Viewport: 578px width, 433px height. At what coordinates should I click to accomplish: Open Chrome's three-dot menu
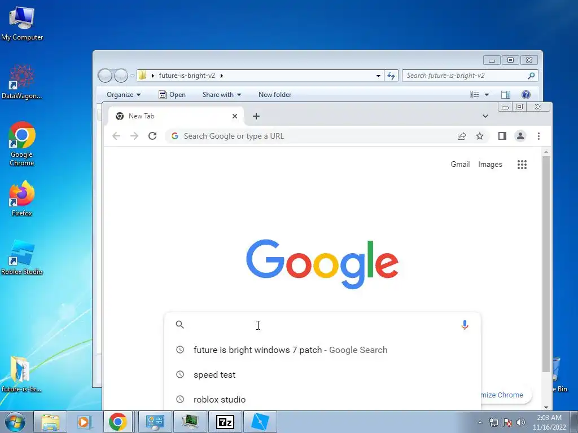(538, 136)
